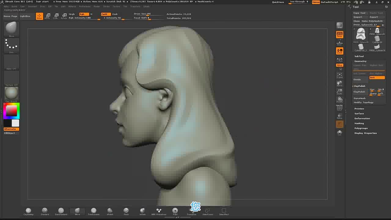Viewport: 391px width, 220px height.
Task: Disable the Smt option beside Divide
Action: [377, 78]
